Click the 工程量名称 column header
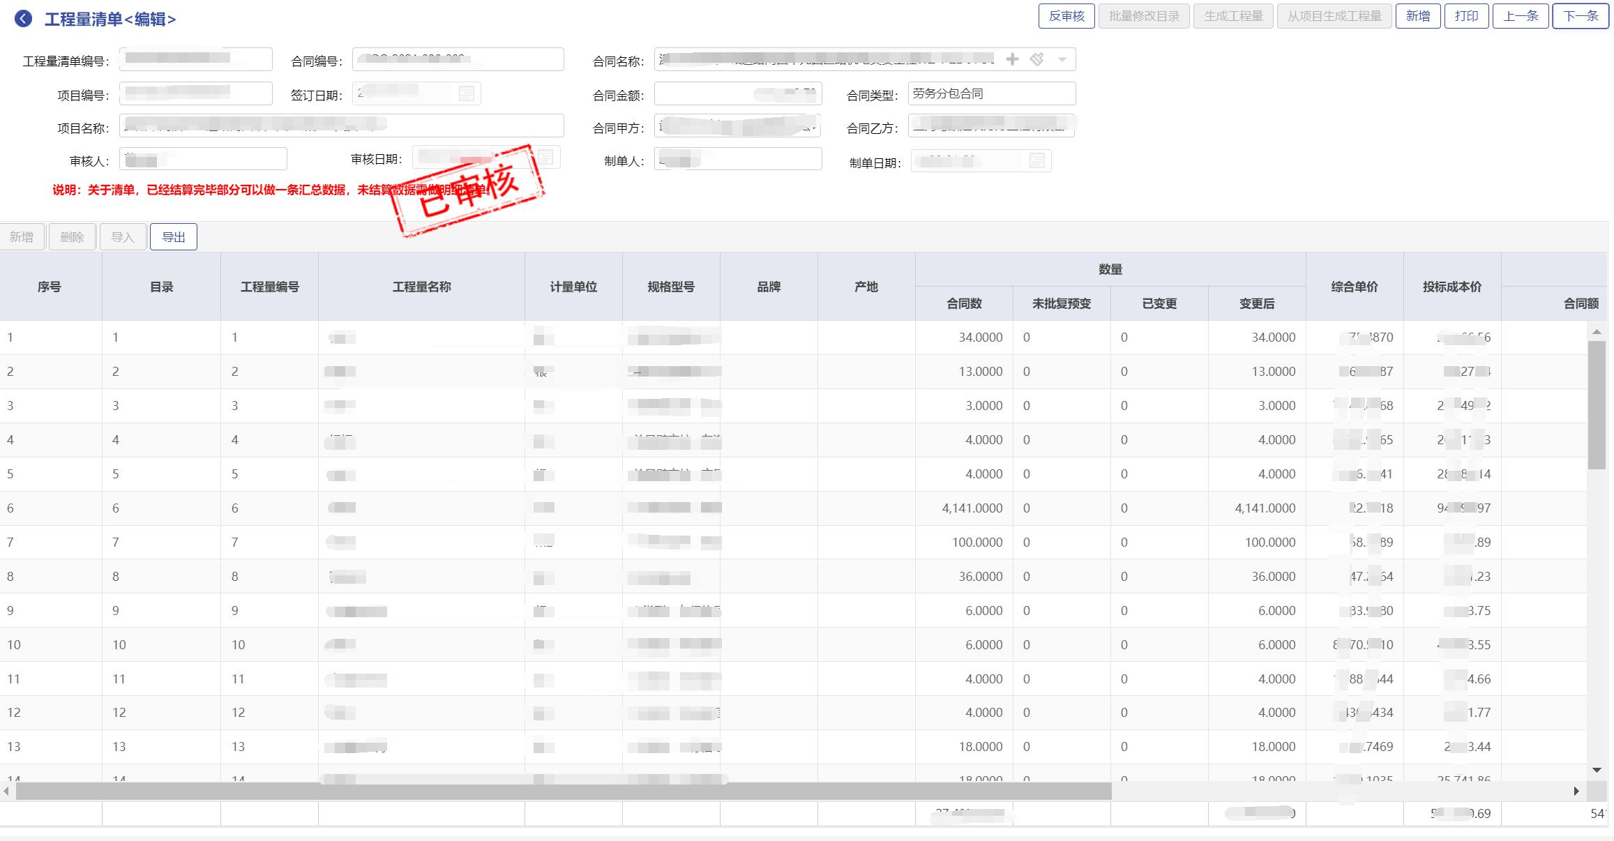 (x=421, y=287)
